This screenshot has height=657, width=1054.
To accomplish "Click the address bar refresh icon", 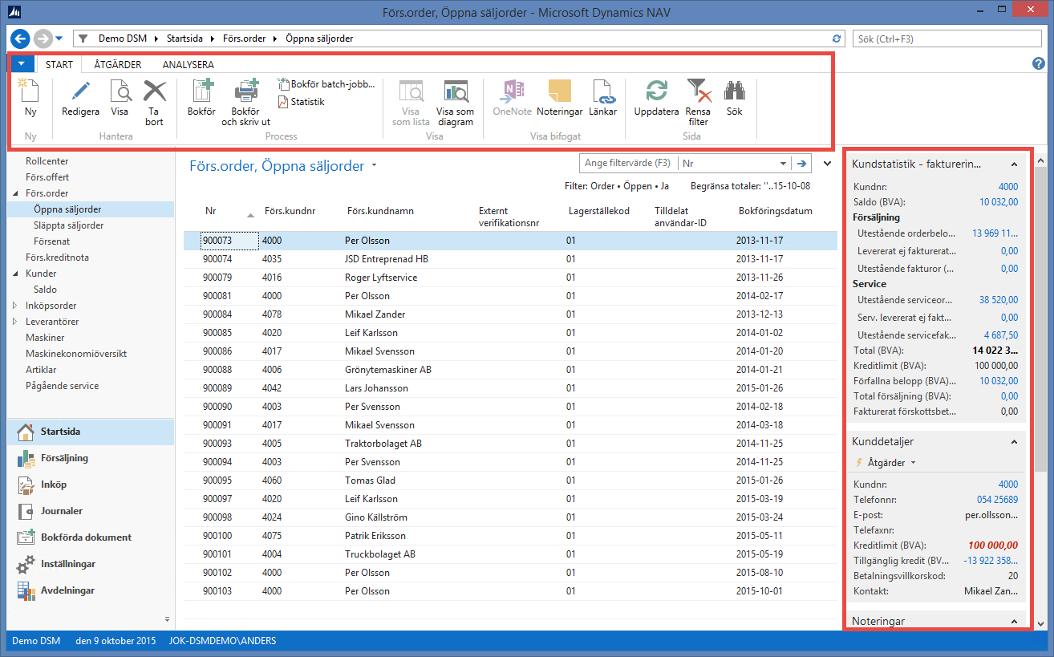I will pos(837,39).
